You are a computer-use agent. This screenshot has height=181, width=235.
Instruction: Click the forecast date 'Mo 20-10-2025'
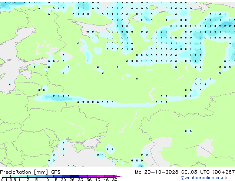point(156,172)
